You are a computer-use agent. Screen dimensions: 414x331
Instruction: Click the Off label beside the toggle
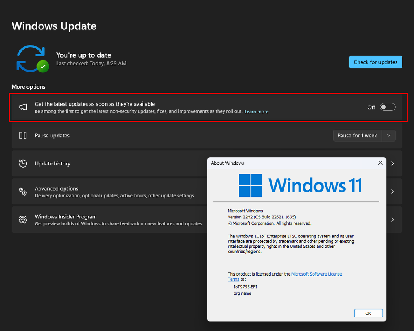click(x=371, y=108)
